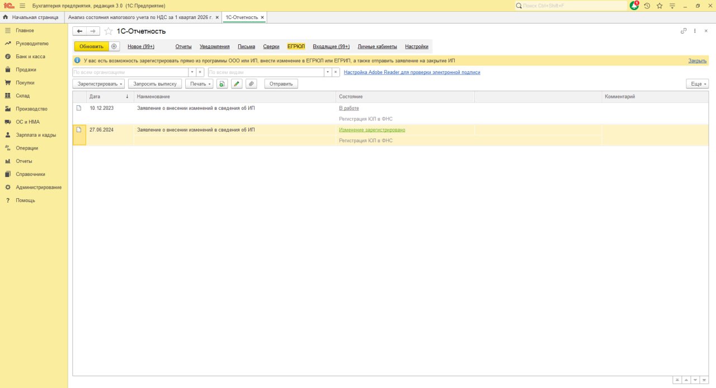Click the search field in title bar
Viewport: 716px width, 388px height.
(571, 6)
